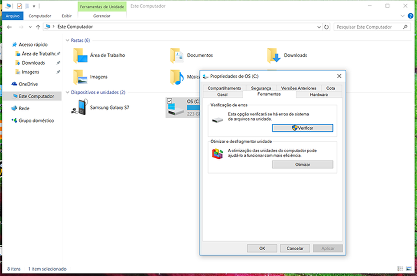Image resolution: width=417 pixels, height=276 pixels.
Task: Switch to the Exibir ribbon tab
Action: click(67, 16)
